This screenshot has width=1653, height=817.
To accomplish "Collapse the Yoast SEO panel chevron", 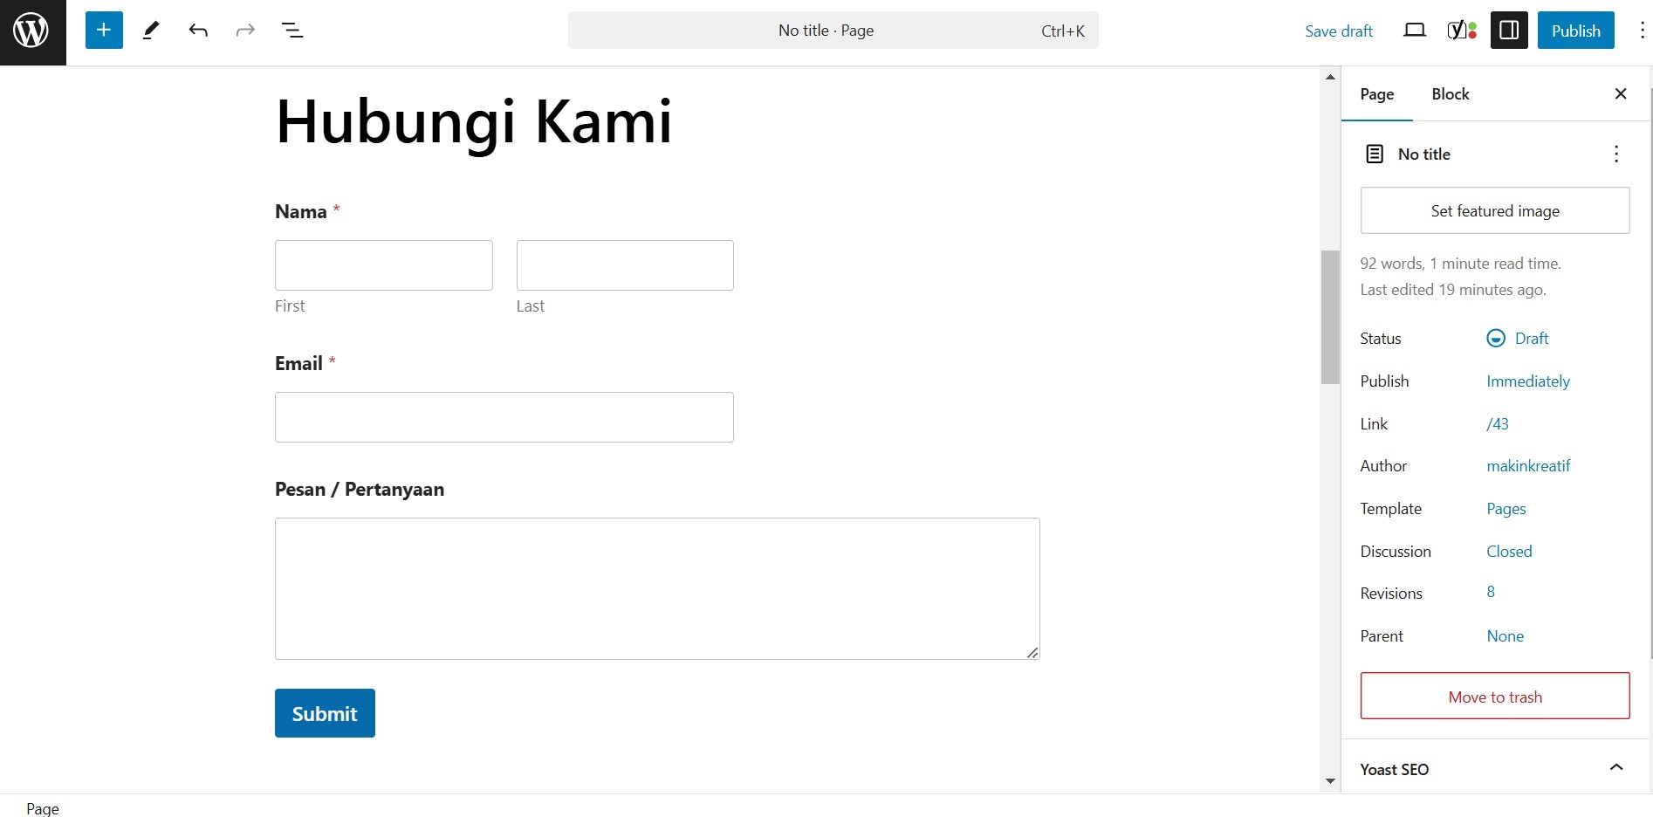I will click(x=1616, y=767).
